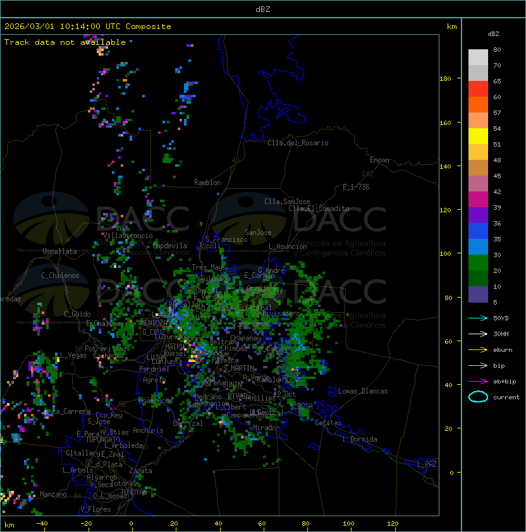
Task: Click the 'Clla.El_Cavadito' map label
Action: click(x=319, y=209)
